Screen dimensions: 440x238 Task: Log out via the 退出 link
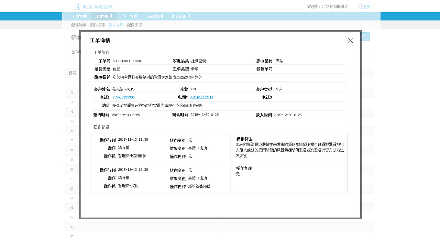tap(367, 7)
